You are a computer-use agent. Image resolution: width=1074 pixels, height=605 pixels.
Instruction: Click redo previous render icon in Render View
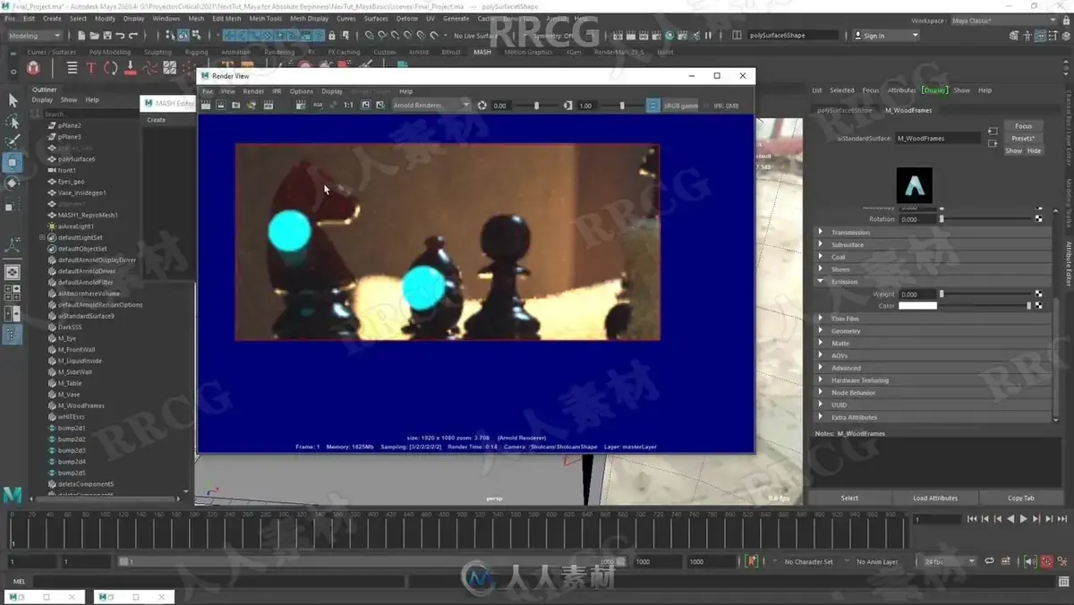[206, 106]
